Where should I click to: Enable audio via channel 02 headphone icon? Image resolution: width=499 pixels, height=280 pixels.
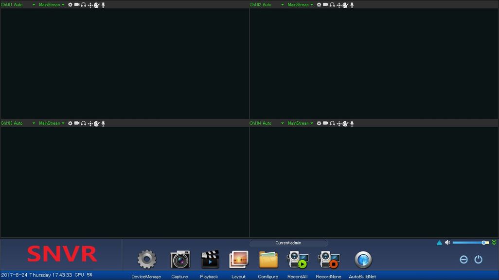coord(332,4)
